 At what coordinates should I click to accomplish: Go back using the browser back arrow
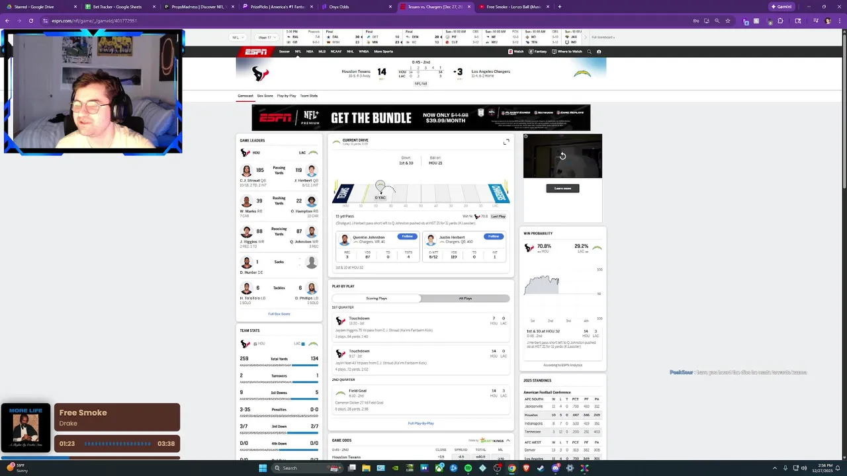tap(7, 20)
